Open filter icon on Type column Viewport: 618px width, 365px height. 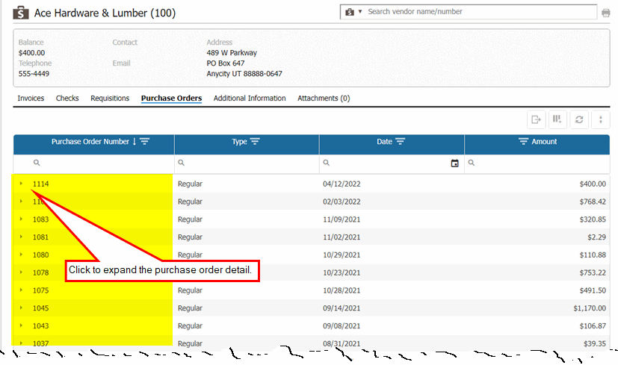[255, 141]
